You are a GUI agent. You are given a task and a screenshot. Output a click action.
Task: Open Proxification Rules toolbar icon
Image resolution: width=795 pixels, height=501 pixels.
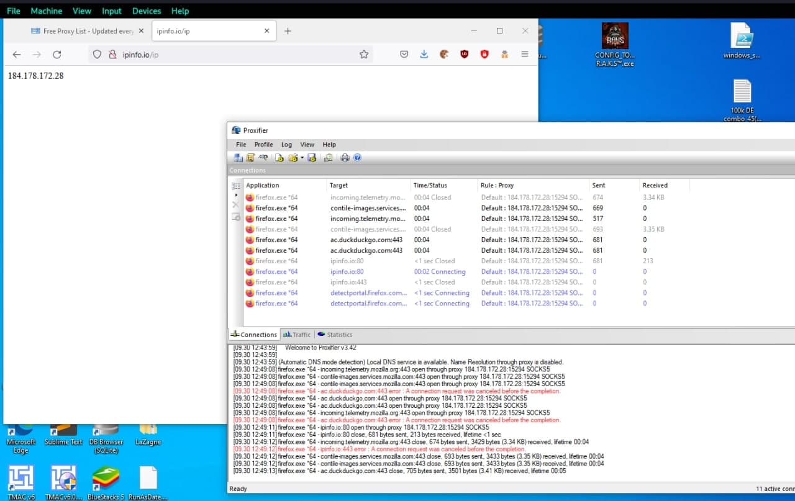250,158
